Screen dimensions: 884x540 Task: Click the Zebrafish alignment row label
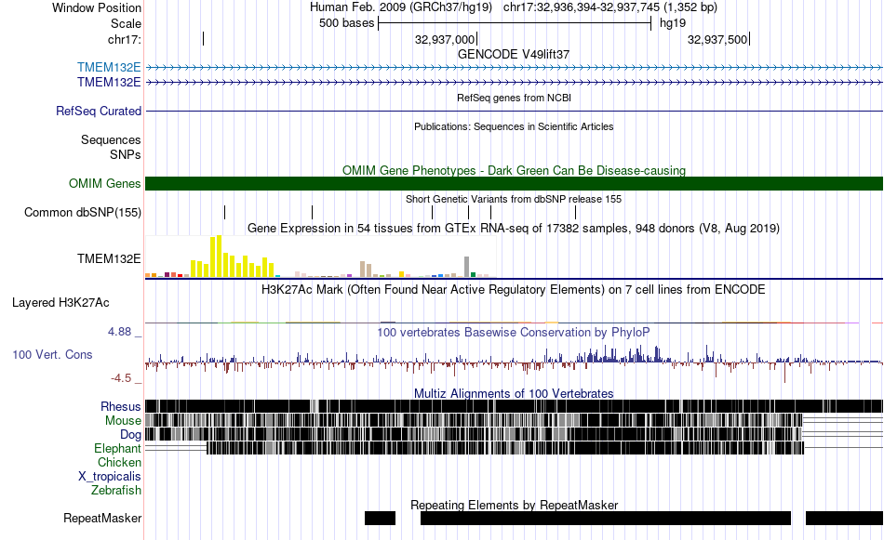pyautogui.click(x=116, y=490)
